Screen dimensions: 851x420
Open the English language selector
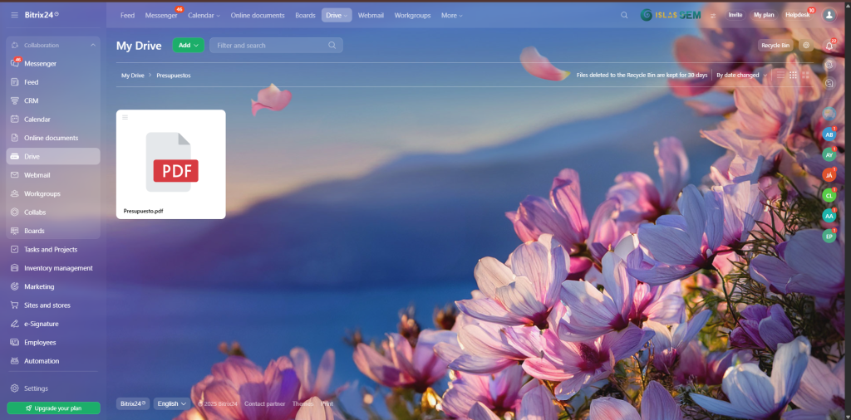coord(172,403)
